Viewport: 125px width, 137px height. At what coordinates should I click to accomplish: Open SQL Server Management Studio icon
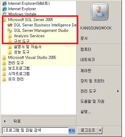click(10, 31)
